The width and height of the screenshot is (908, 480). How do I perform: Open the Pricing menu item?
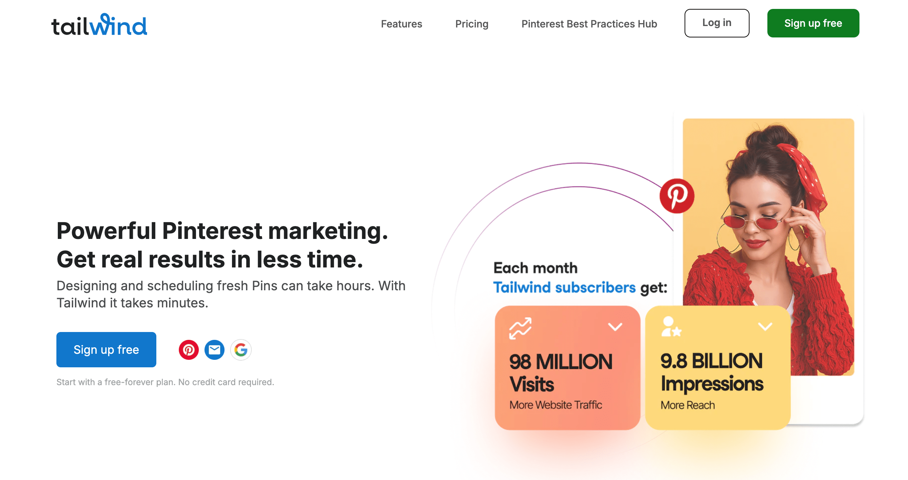point(471,24)
